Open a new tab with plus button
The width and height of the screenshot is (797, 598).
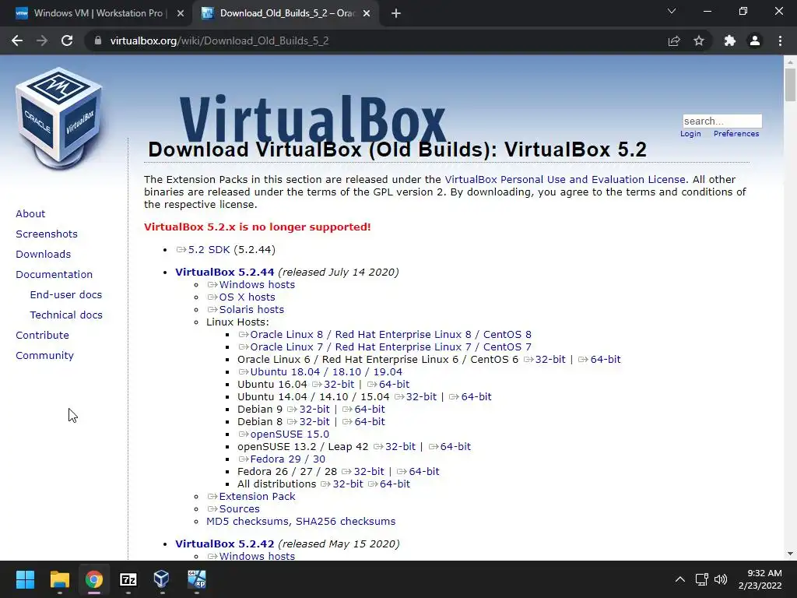coord(396,13)
